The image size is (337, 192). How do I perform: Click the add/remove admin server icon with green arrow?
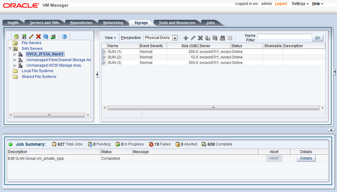(x=53, y=36)
